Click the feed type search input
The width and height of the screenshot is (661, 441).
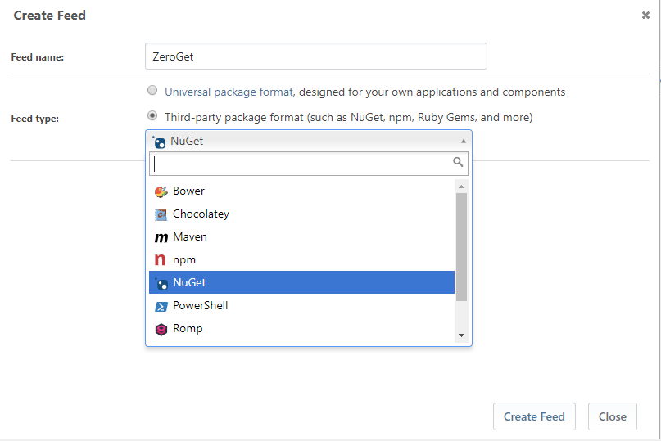(x=309, y=164)
